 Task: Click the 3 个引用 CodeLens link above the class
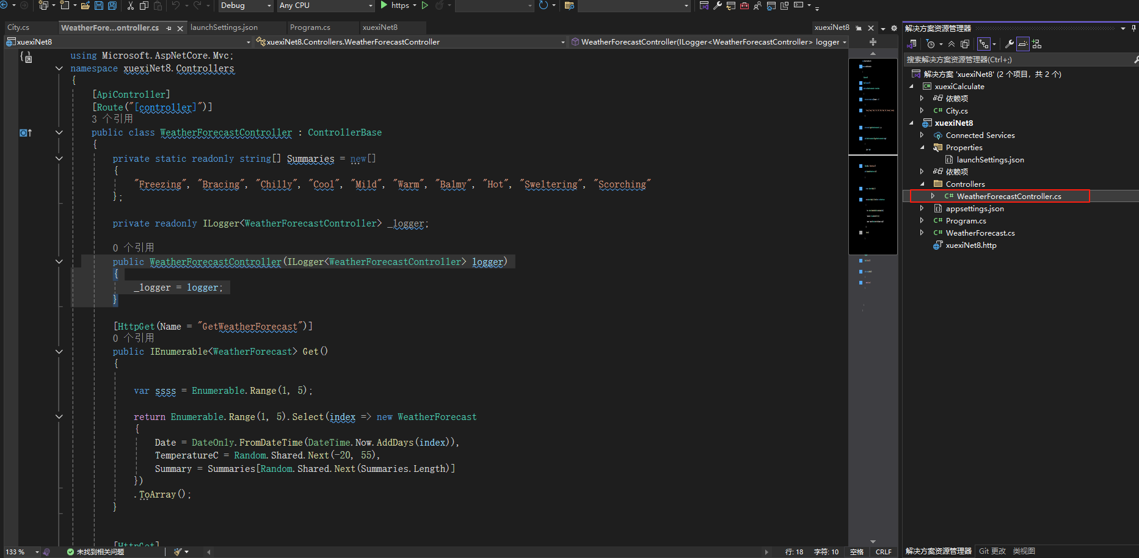(112, 119)
